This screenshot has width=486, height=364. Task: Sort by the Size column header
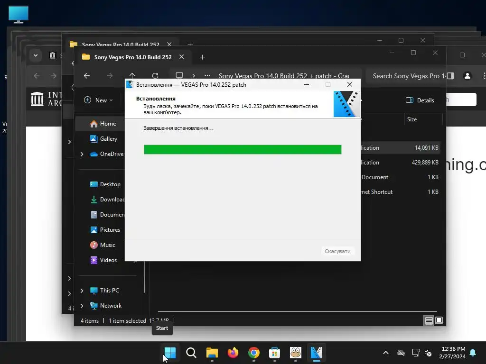point(412,119)
